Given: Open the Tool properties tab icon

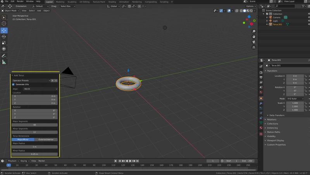Looking at the screenshot, I should coord(261,66).
